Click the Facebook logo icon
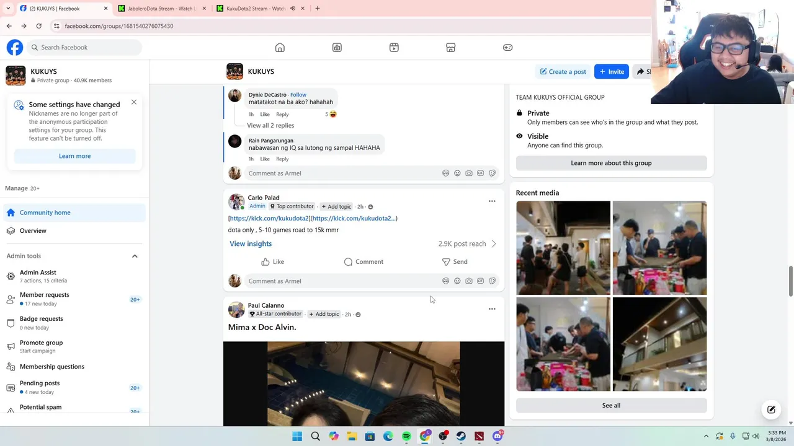This screenshot has height=446, width=794. tap(15, 47)
